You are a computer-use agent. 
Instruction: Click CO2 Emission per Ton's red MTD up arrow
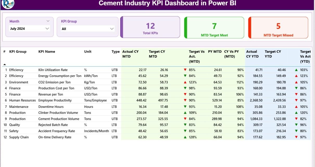tap(185, 82)
